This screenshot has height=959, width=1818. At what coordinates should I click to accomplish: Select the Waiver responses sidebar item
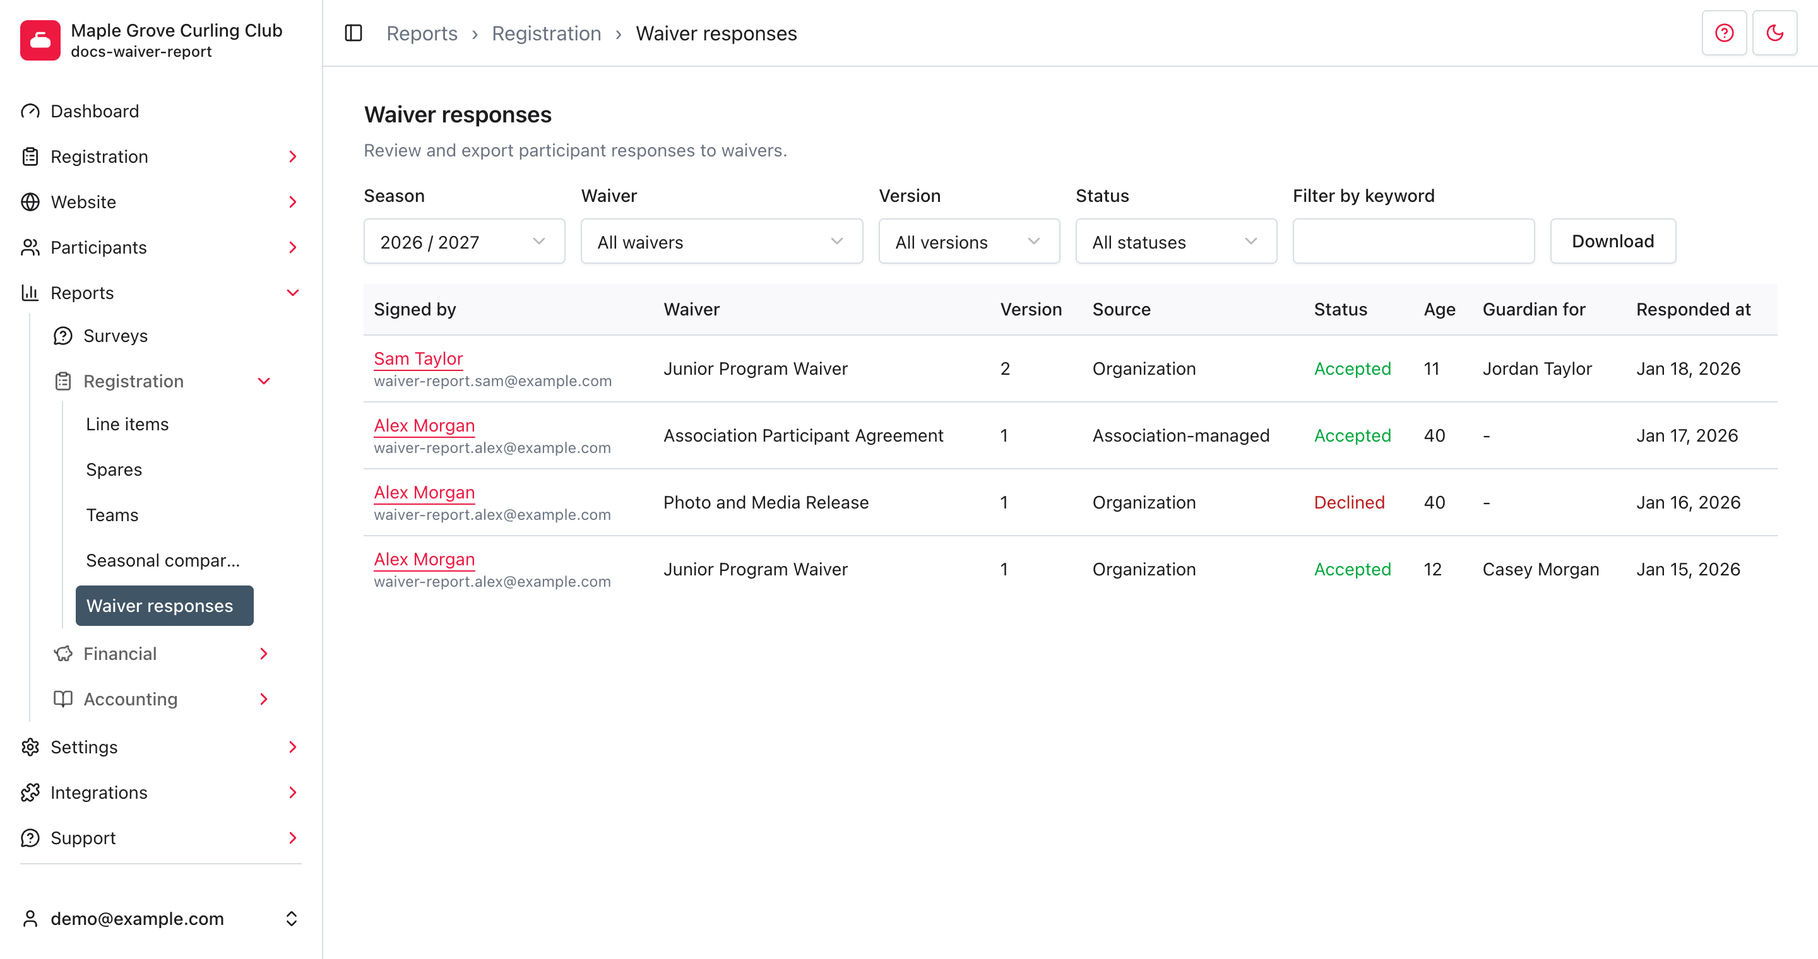coord(164,606)
